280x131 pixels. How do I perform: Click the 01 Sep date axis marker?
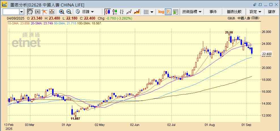[x=247, y=124]
